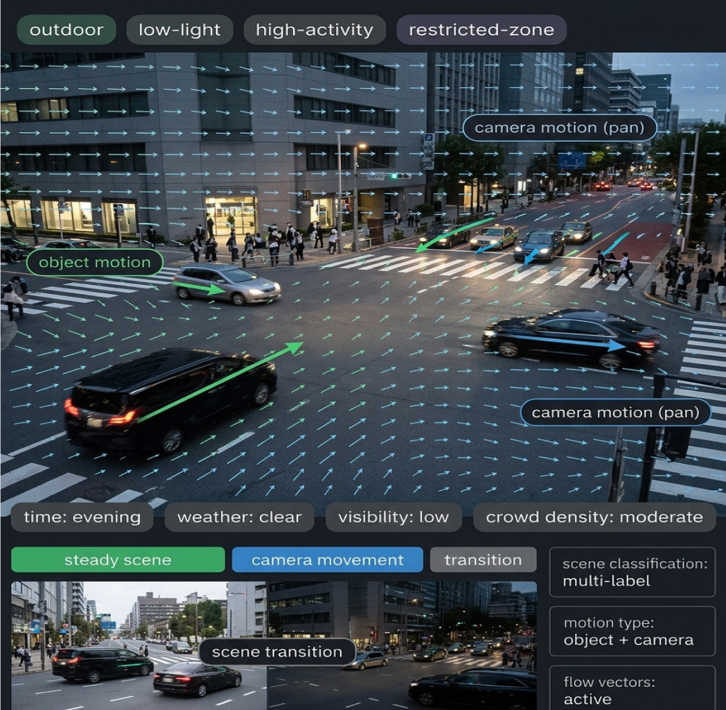The width and height of the screenshot is (726, 710).
Task: Open the scene classification: multi-label panel
Action: point(632,572)
